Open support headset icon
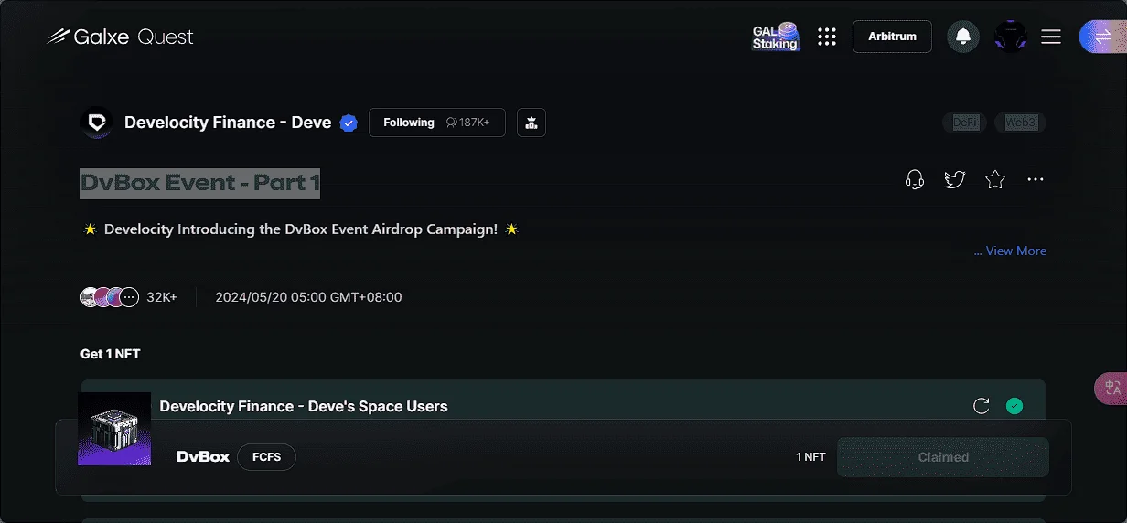1127x523 pixels. (x=914, y=179)
